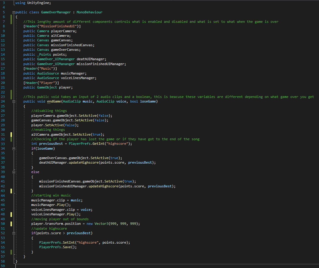Collapse the endGame method block
This screenshot has width=319, height=268.
14,102
